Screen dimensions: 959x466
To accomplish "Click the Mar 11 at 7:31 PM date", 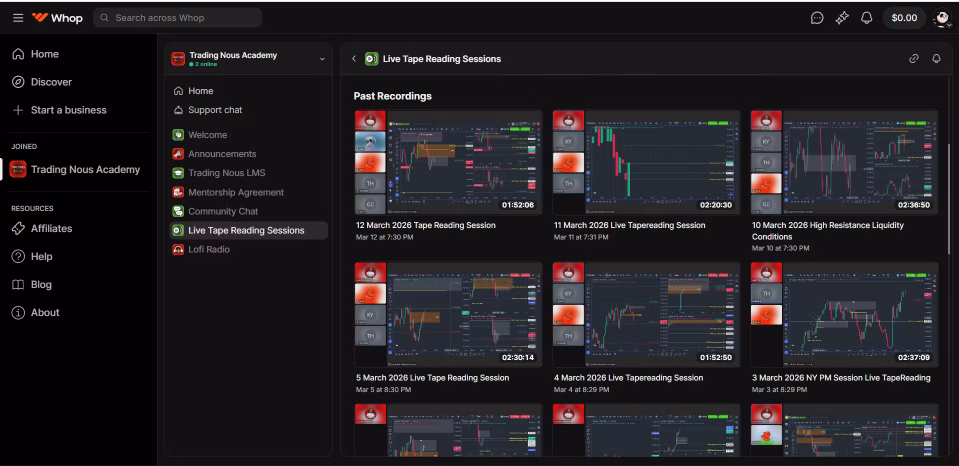I will (x=581, y=237).
